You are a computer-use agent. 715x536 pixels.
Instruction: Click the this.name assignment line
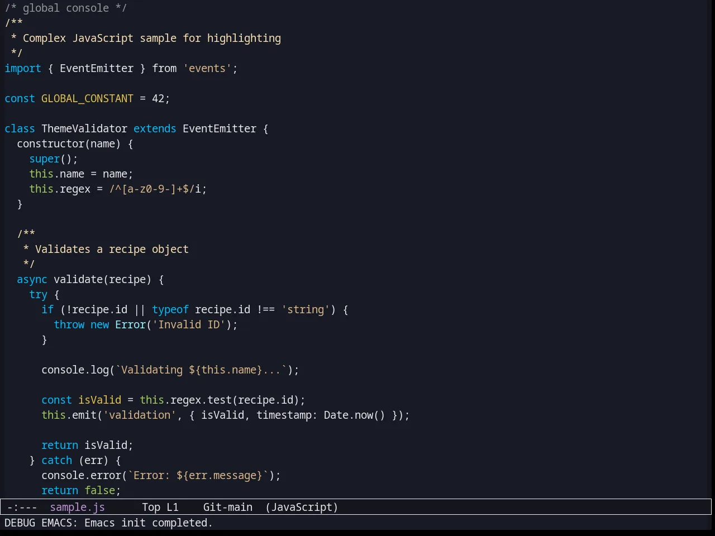pos(81,174)
